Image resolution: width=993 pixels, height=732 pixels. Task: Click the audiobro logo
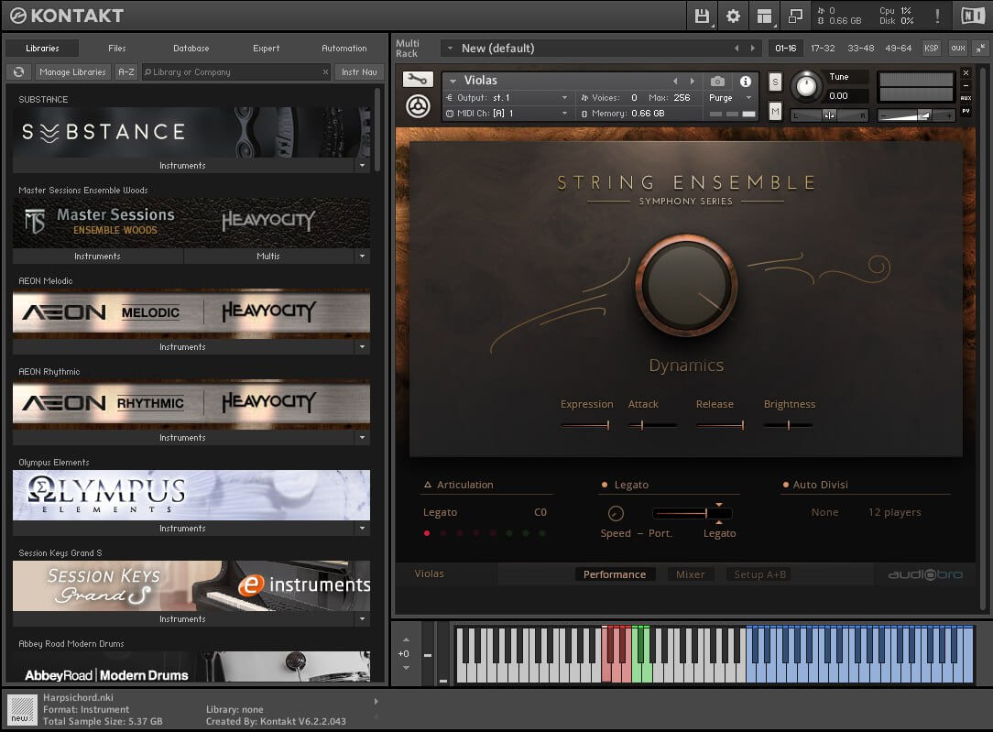point(925,574)
